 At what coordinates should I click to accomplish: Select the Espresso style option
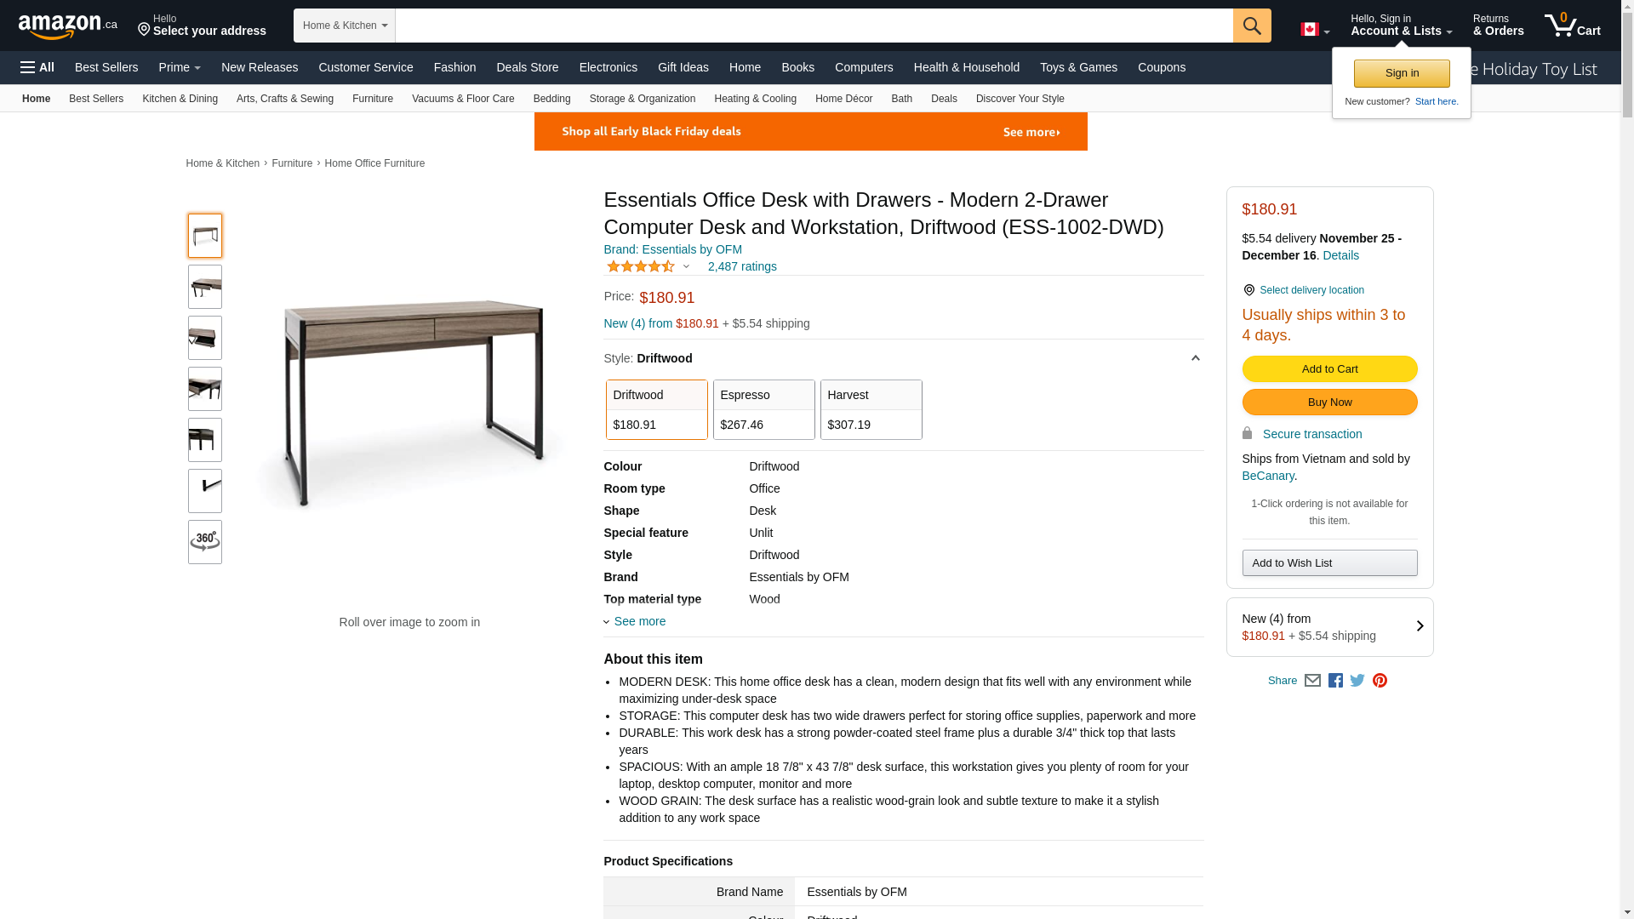[x=763, y=409]
